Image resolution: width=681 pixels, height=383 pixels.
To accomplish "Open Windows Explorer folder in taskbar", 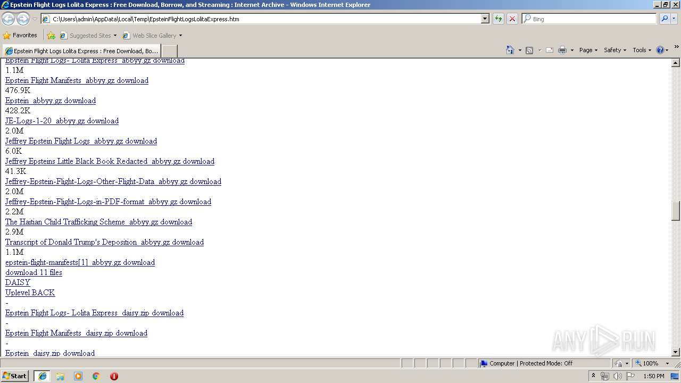I will [60, 376].
